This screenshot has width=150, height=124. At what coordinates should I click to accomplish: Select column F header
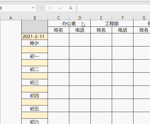(123, 18)
